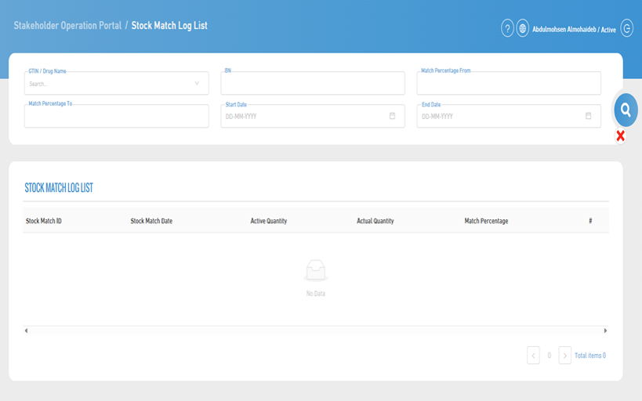The width and height of the screenshot is (642, 401).
Task: Click the End Date DD-MM-YYYY field
Action: click(x=509, y=116)
